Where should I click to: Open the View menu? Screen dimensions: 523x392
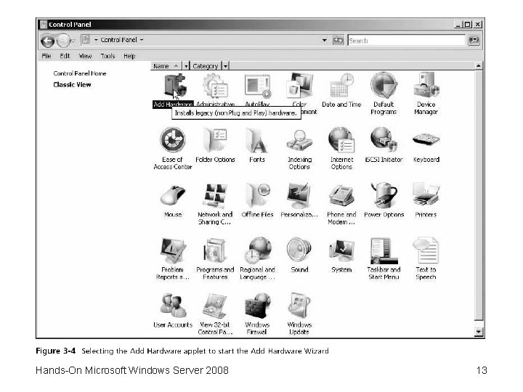(85, 56)
